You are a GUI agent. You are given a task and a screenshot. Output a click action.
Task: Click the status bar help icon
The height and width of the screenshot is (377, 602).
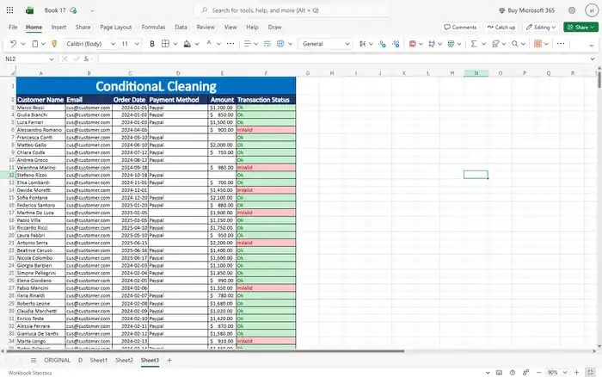tap(513, 373)
